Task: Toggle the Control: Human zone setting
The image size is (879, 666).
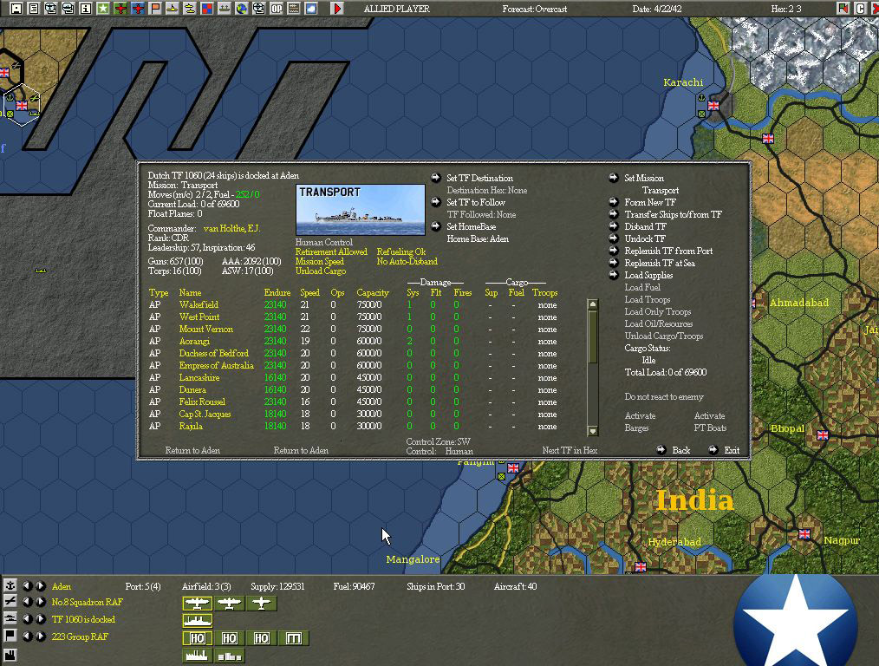Action: [439, 451]
